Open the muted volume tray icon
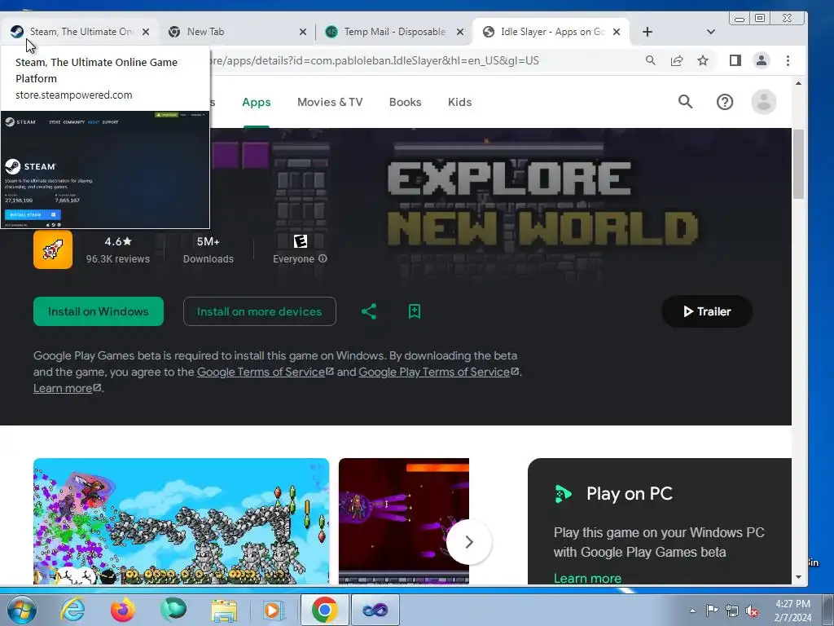Viewport: 834px width, 626px height. click(752, 611)
